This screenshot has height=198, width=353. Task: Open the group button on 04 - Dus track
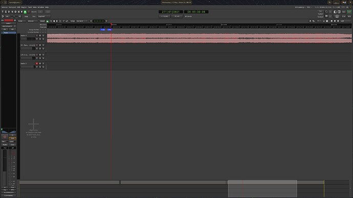click(x=43, y=48)
